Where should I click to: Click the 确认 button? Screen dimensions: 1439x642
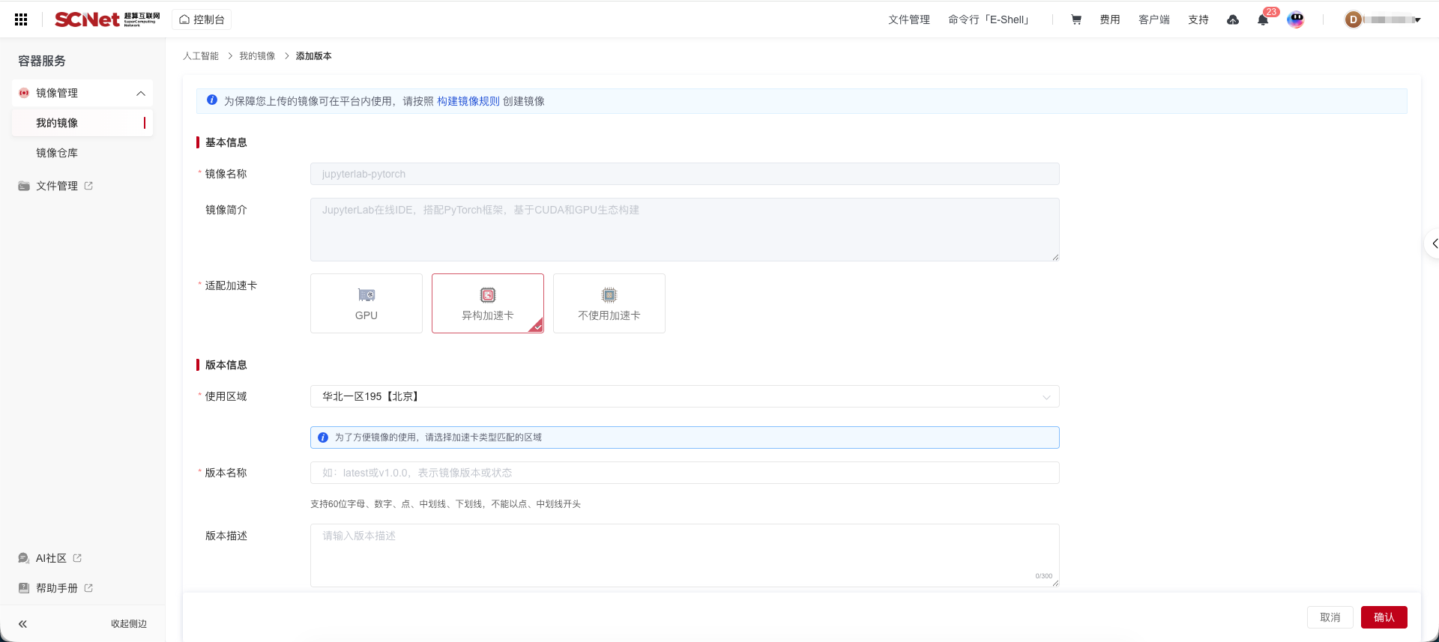1384,617
